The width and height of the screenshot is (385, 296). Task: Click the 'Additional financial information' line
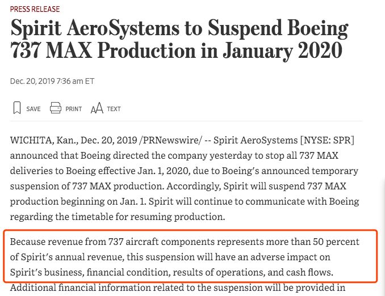click(178, 287)
